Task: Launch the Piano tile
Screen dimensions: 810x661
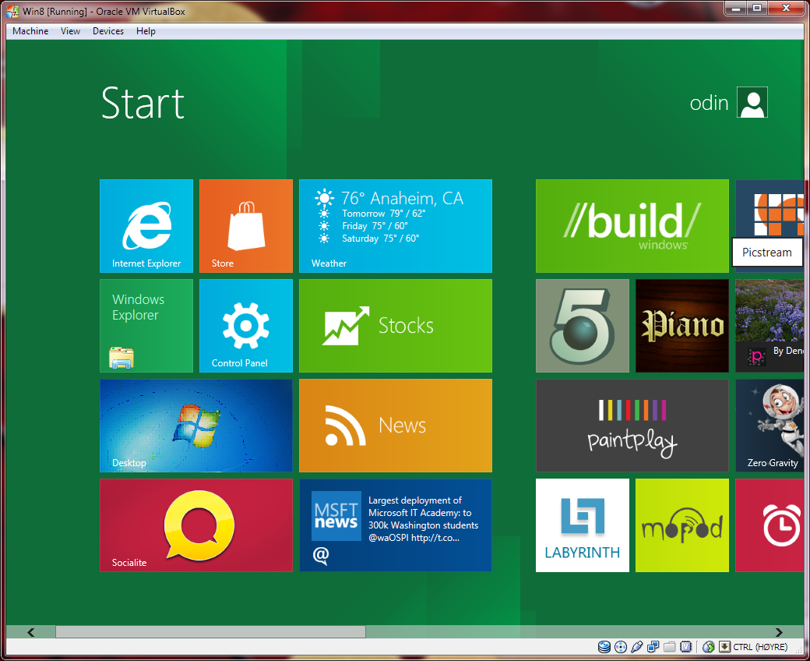Action: [682, 326]
